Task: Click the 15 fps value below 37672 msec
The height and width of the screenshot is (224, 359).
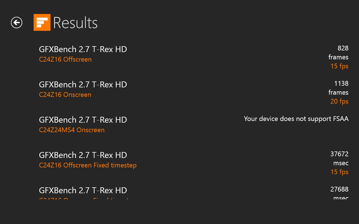Action: (339, 172)
